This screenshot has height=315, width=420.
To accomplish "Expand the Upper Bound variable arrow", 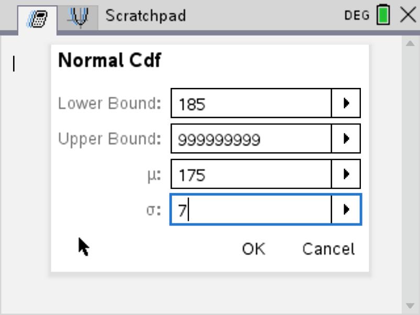I will (346, 139).
